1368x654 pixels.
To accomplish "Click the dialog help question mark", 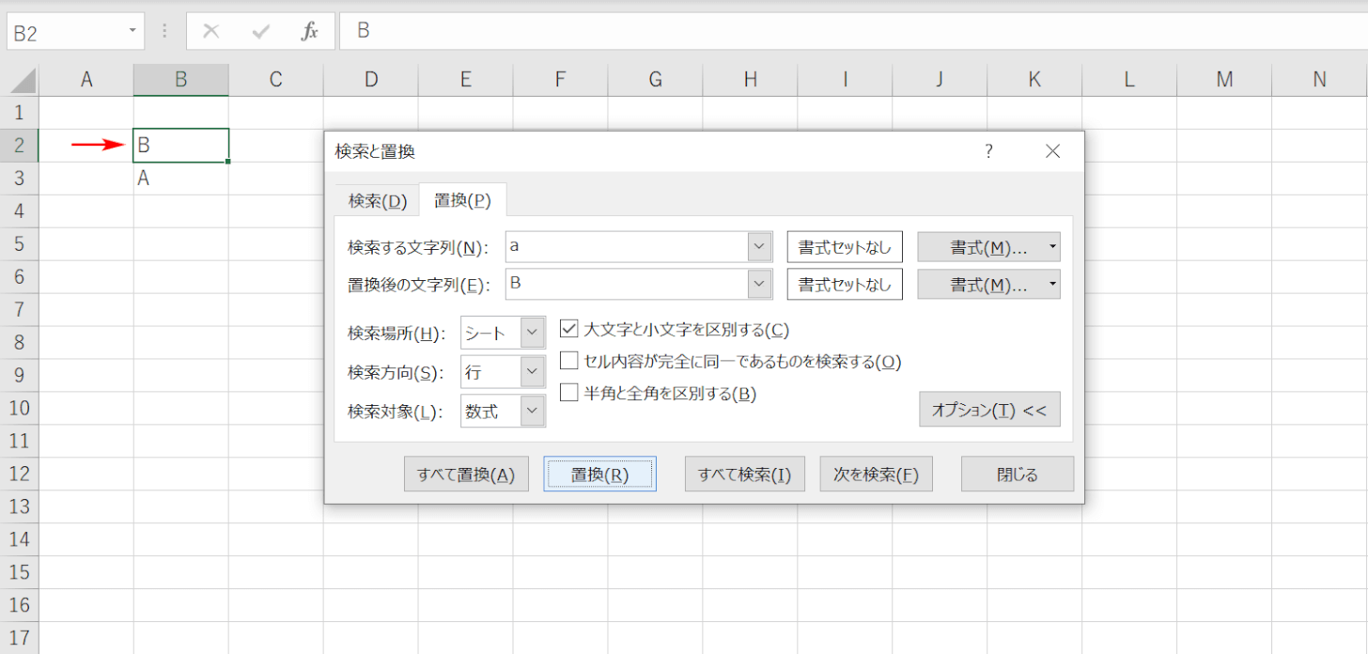I will (988, 151).
